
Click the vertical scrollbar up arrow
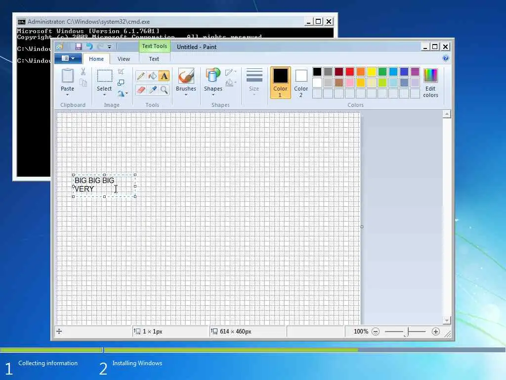[447, 114]
